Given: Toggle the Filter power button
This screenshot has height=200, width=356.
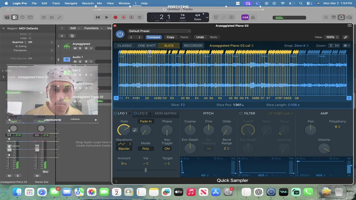Looking at the screenshot, I should (241, 113).
